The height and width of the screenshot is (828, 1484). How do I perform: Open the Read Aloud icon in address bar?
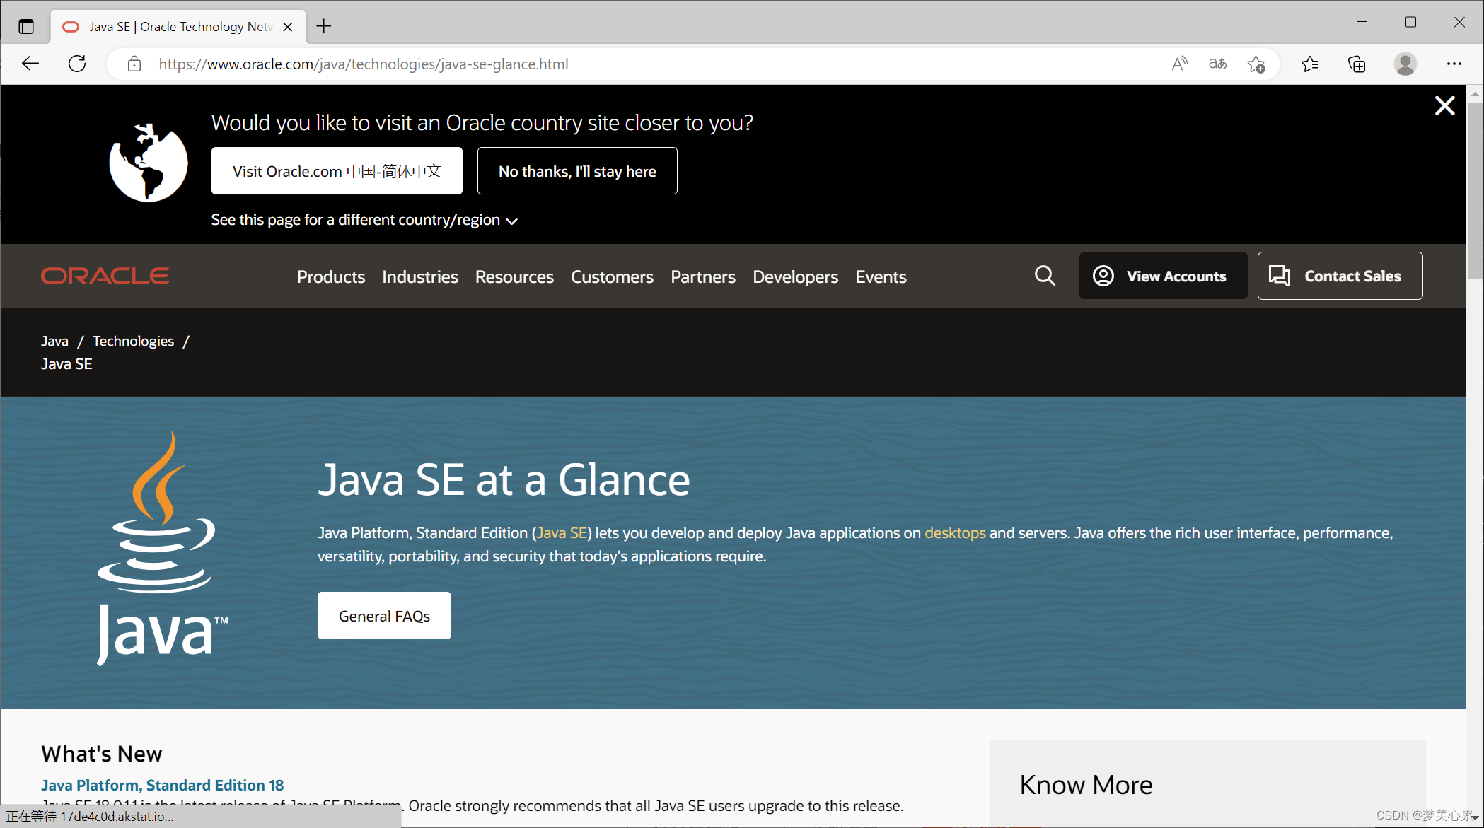pos(1179,64)
